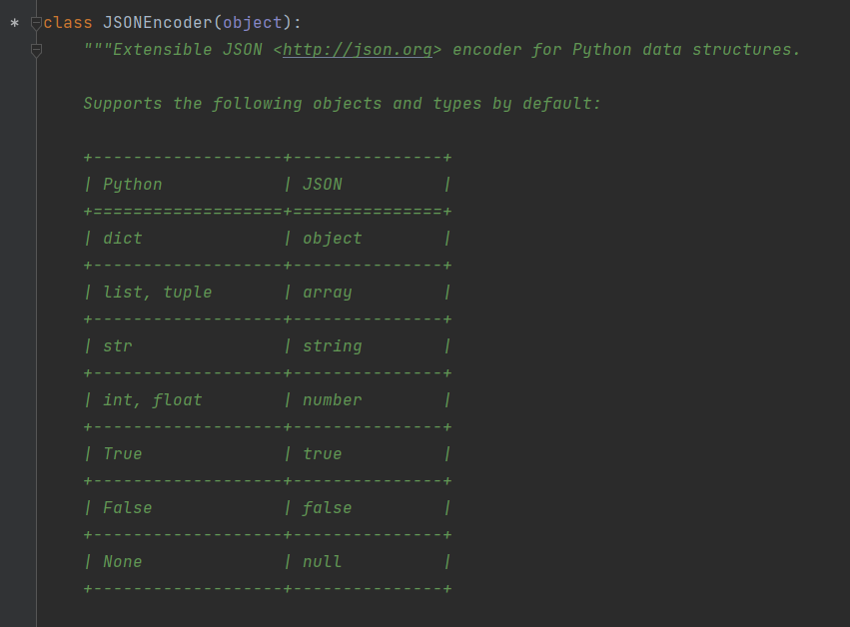This screenshot has width=850, height=627.
Task: Click the 'str' table cell
Action: (x=118, y=346)
